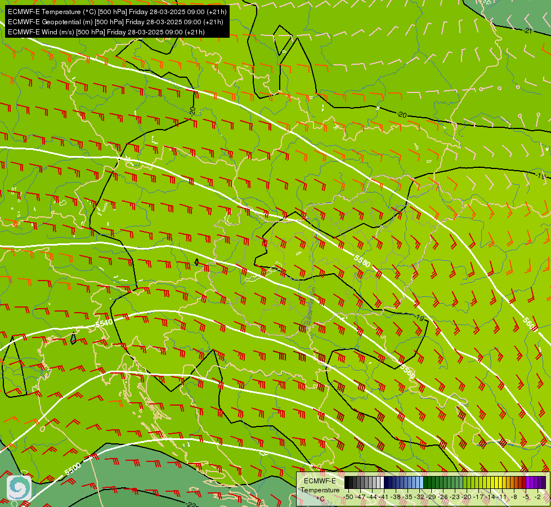
Task: Click the colorbar tick value -11
Action: pyautogui.click(x=502, y=497)
